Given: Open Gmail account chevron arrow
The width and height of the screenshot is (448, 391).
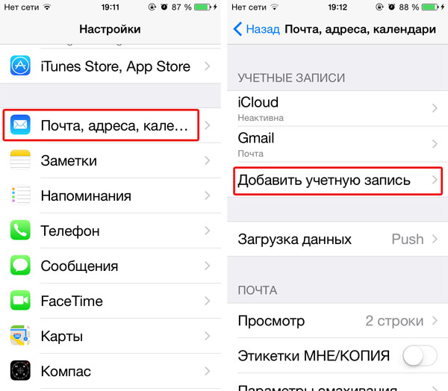Looking at the screenshot, I should [x=435, y=144].
